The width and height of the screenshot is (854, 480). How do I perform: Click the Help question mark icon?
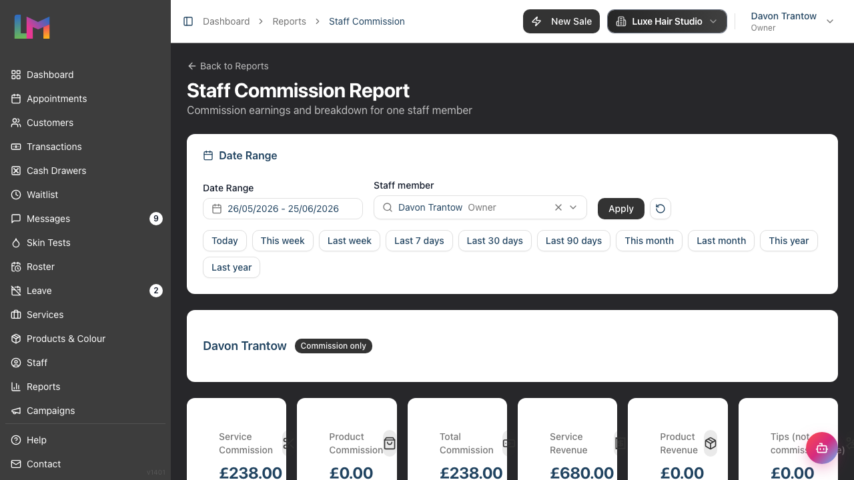(16, 440)
